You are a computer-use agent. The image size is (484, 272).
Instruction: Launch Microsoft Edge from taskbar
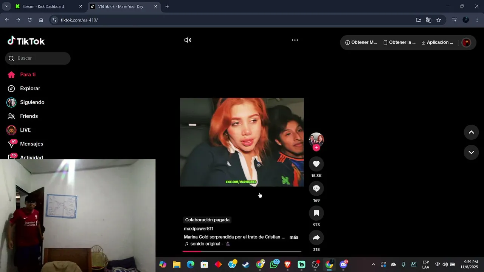tap(191, 264)
